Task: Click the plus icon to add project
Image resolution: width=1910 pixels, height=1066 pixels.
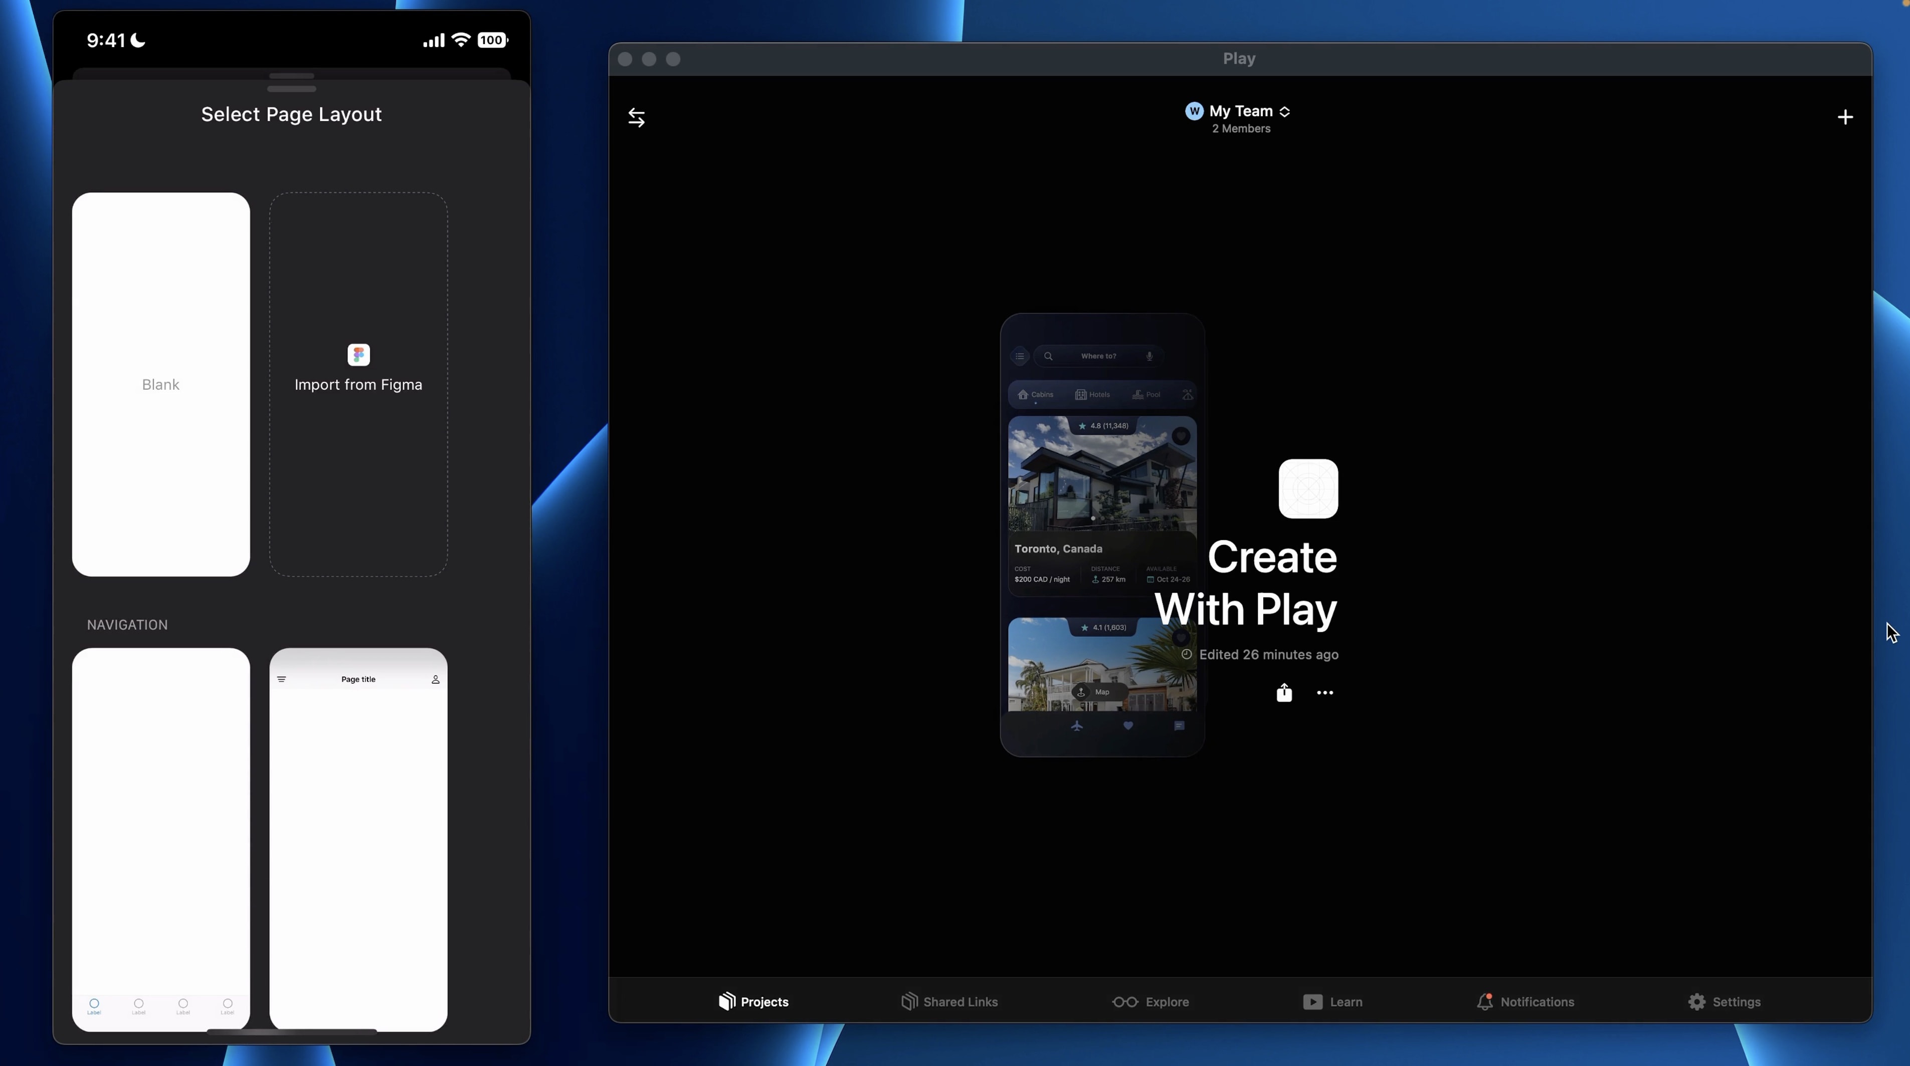Action: tap(1845, 117)
